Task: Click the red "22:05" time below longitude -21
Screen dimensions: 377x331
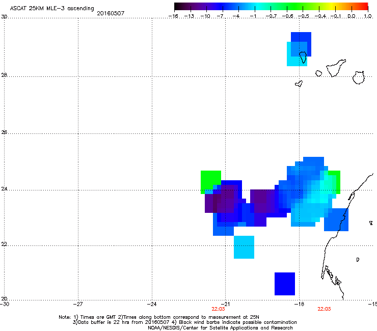Action: pyautogui.click(x=219, y=309)
